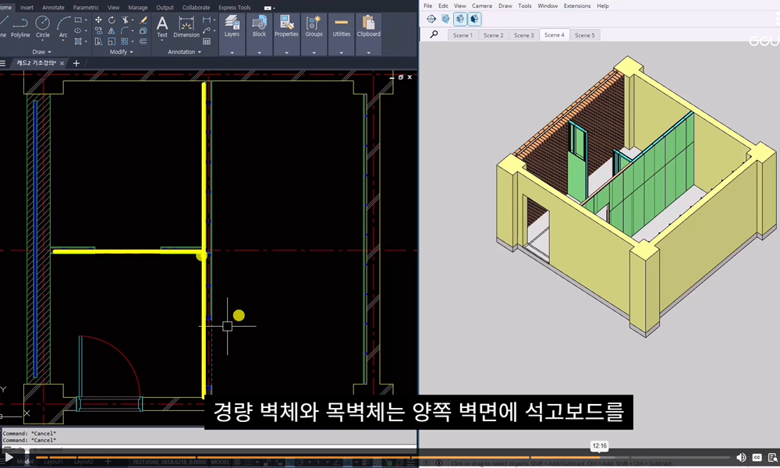Open the Extensions menu in SketchUp

point(577,6)
